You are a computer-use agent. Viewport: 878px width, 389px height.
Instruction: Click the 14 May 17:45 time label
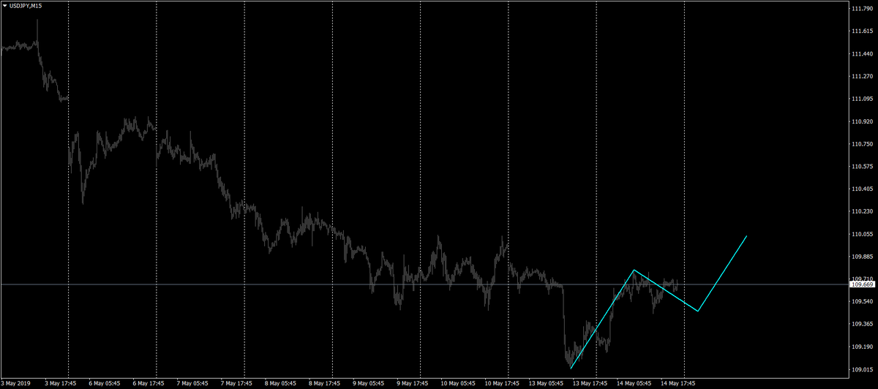679,382
